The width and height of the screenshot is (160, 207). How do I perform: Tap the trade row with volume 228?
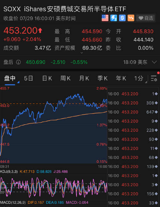pyautogui.click(x=133, y=130)
